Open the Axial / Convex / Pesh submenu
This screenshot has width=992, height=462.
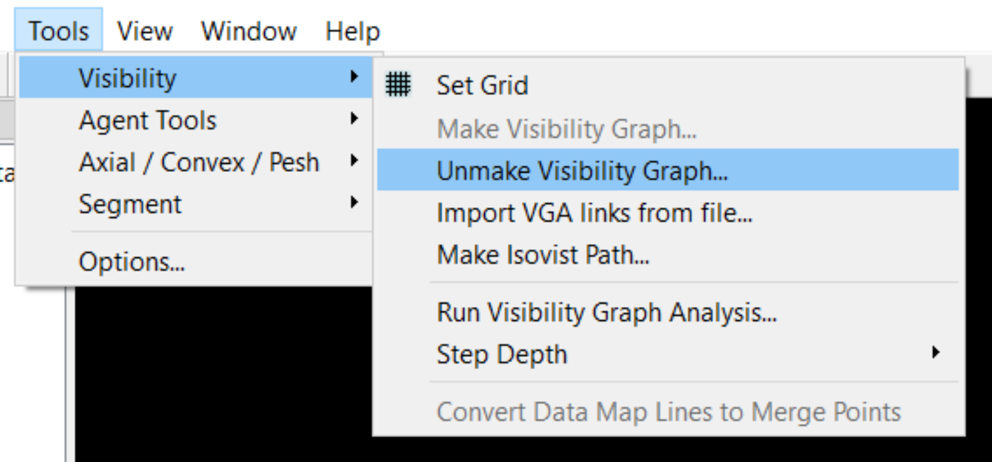(199, 162)
